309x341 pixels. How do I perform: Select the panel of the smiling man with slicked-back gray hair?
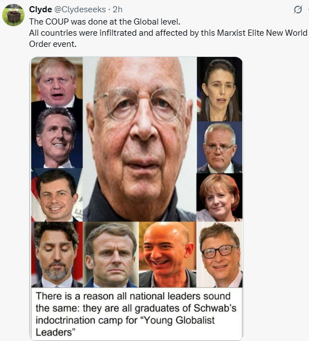click(57, 138)
